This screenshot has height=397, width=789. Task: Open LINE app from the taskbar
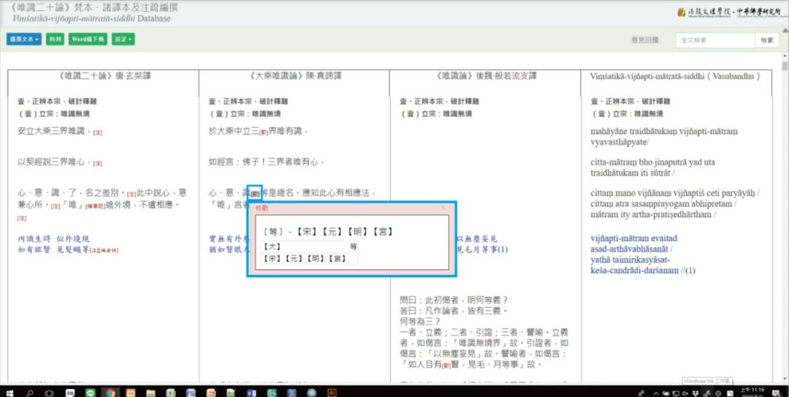coord(91,392)
